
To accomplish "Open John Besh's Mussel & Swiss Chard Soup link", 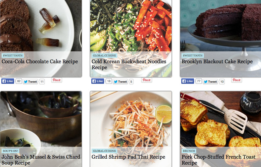I will 41,160.
